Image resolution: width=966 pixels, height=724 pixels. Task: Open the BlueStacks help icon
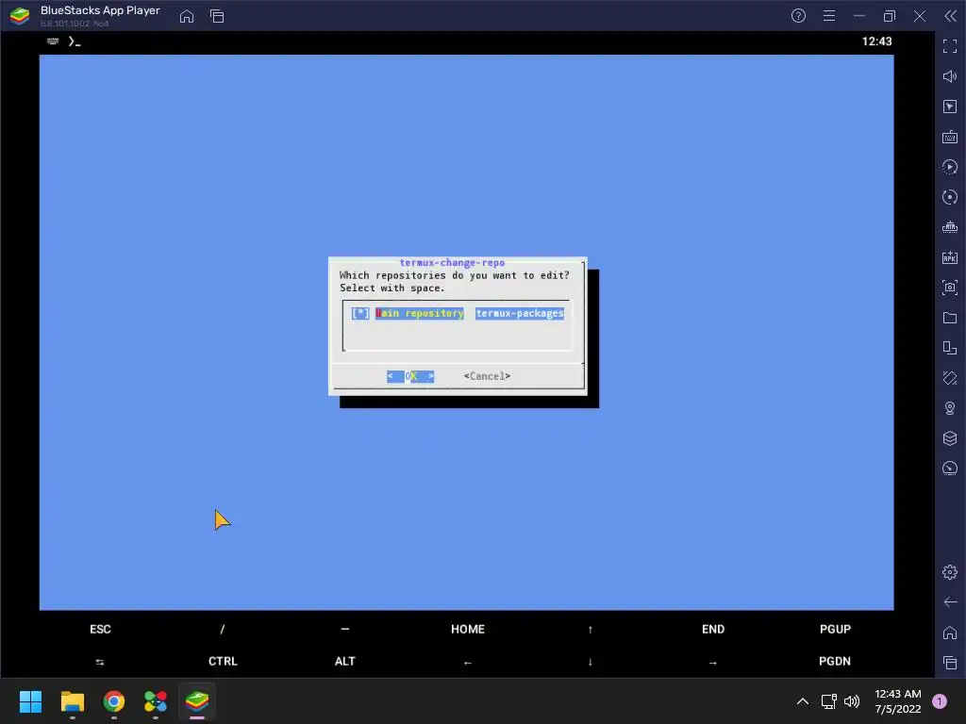pos(798,16)
